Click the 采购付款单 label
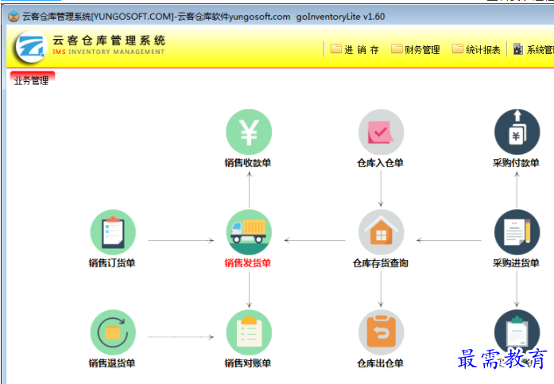This screenshot has width=554, height=384. [x=516, y=163]
